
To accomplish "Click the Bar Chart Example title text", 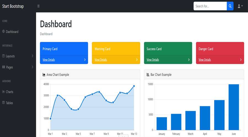I will point(161,75).
